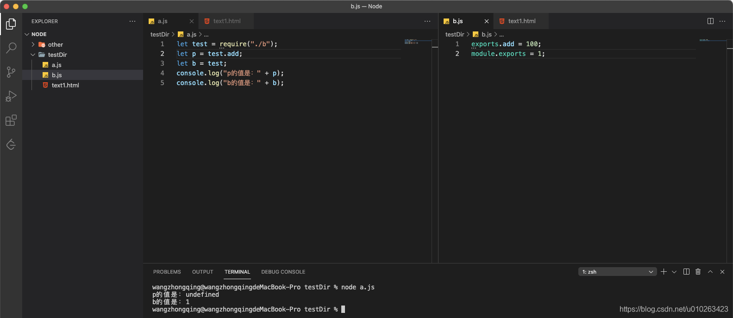This screenshot has height=318, width=733.
Task: Split the right editor
Action: [x=710, y=21]
